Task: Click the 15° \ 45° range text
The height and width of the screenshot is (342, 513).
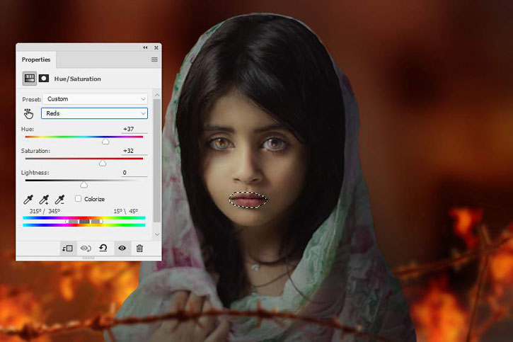Action: 126,211
